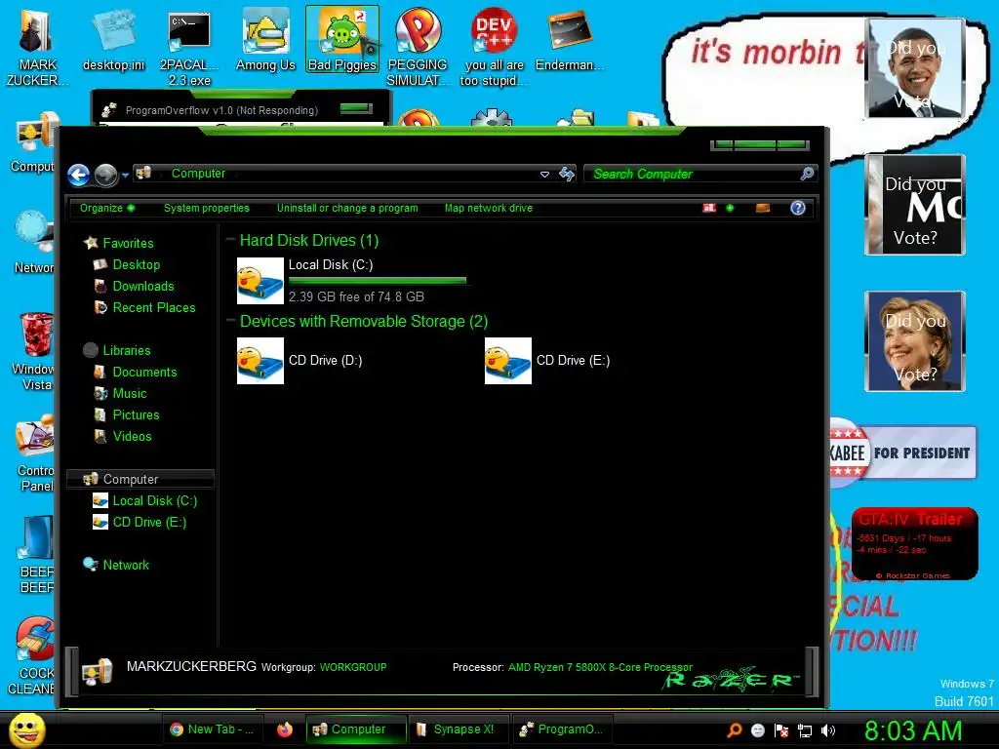
Task: Select Desktop under Favorites
Action: click(x=127, y=264)
